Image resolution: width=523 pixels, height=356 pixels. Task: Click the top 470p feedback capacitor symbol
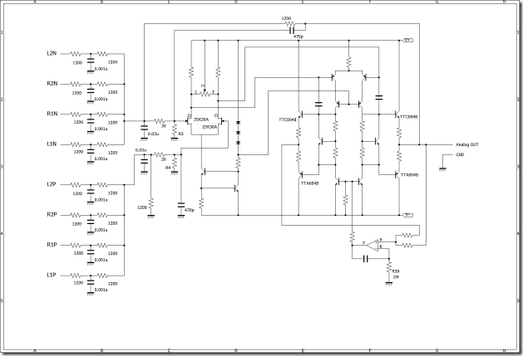292,30
